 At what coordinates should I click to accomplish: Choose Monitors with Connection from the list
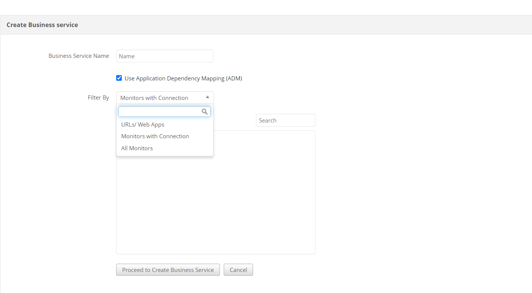coord(155,136)
